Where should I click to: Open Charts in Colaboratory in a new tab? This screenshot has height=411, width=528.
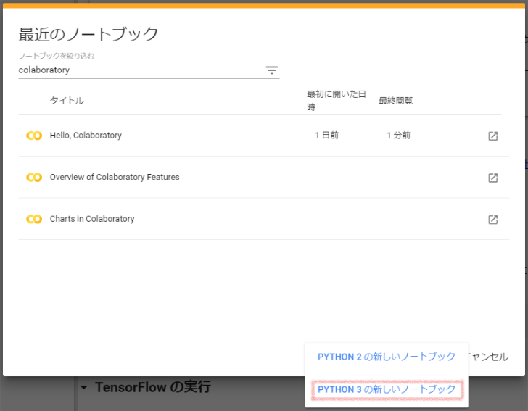click(492, 219)
